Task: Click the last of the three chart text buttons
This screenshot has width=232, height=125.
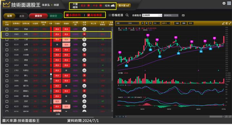Action: (x=191, y=23)
